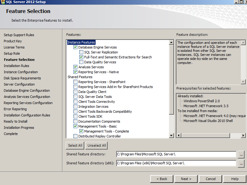Image resolution: width=247 pixels, height=185 pixels.
Task: Check the Distributed Replay Controller checkbox
Action: click(x=75, y=136)
